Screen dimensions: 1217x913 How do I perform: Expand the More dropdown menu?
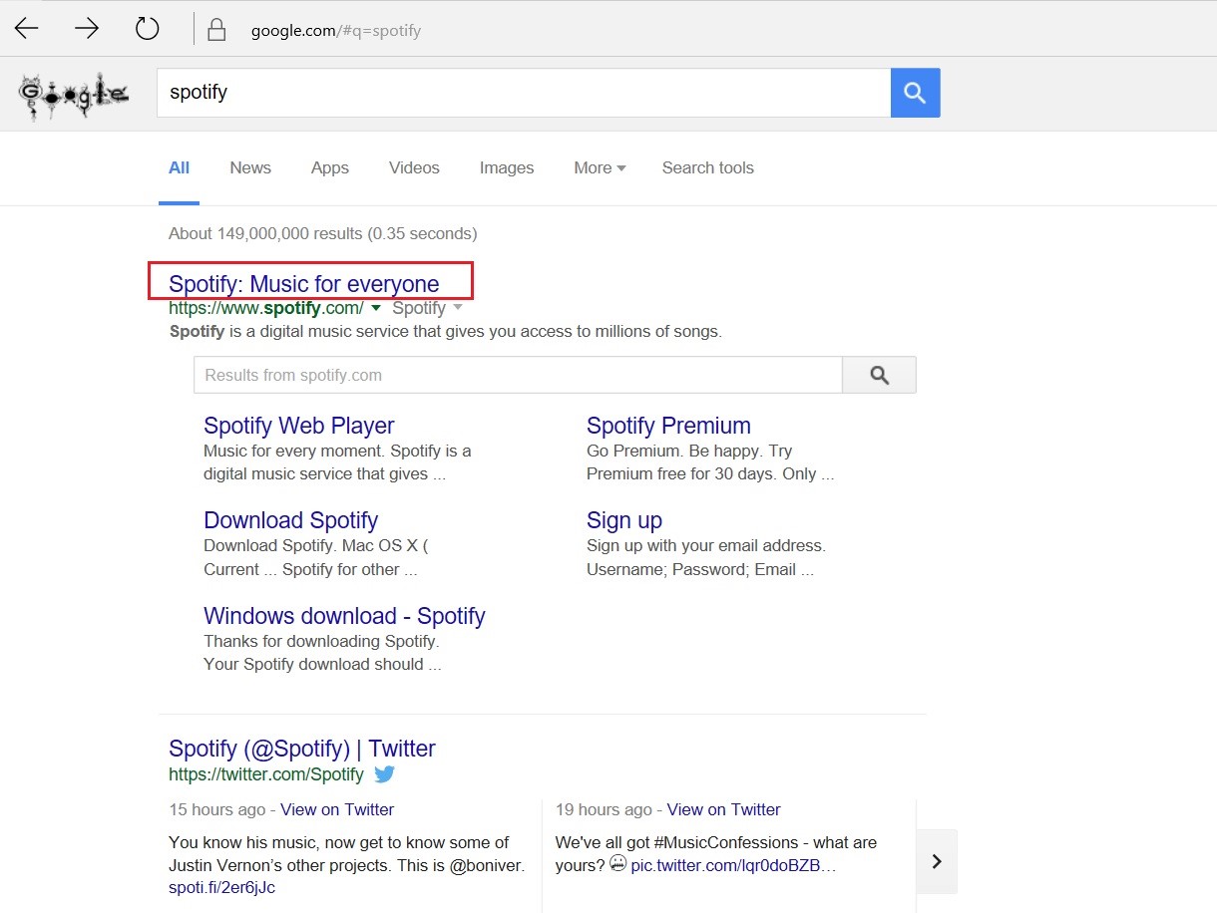[600, 167]
